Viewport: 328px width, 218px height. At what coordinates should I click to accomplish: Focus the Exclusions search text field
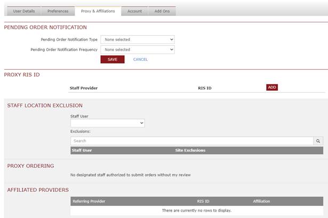pos(192,141)
